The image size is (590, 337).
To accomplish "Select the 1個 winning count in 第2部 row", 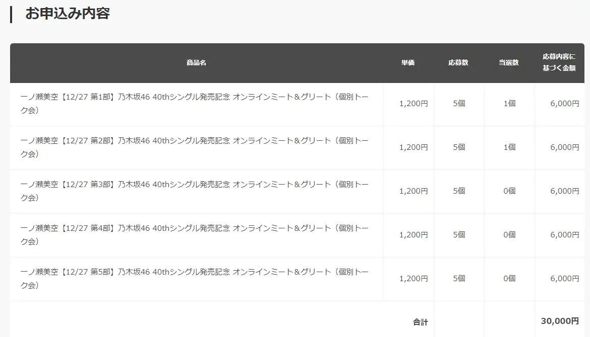I will (509, 147).
